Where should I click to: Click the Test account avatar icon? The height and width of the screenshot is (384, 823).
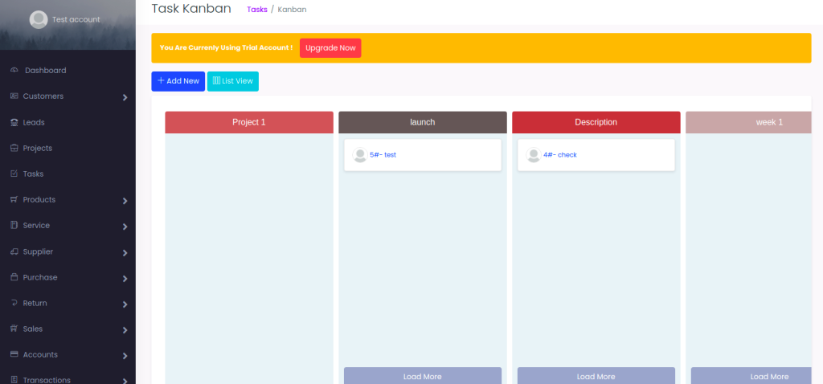(x=38, y=20)
